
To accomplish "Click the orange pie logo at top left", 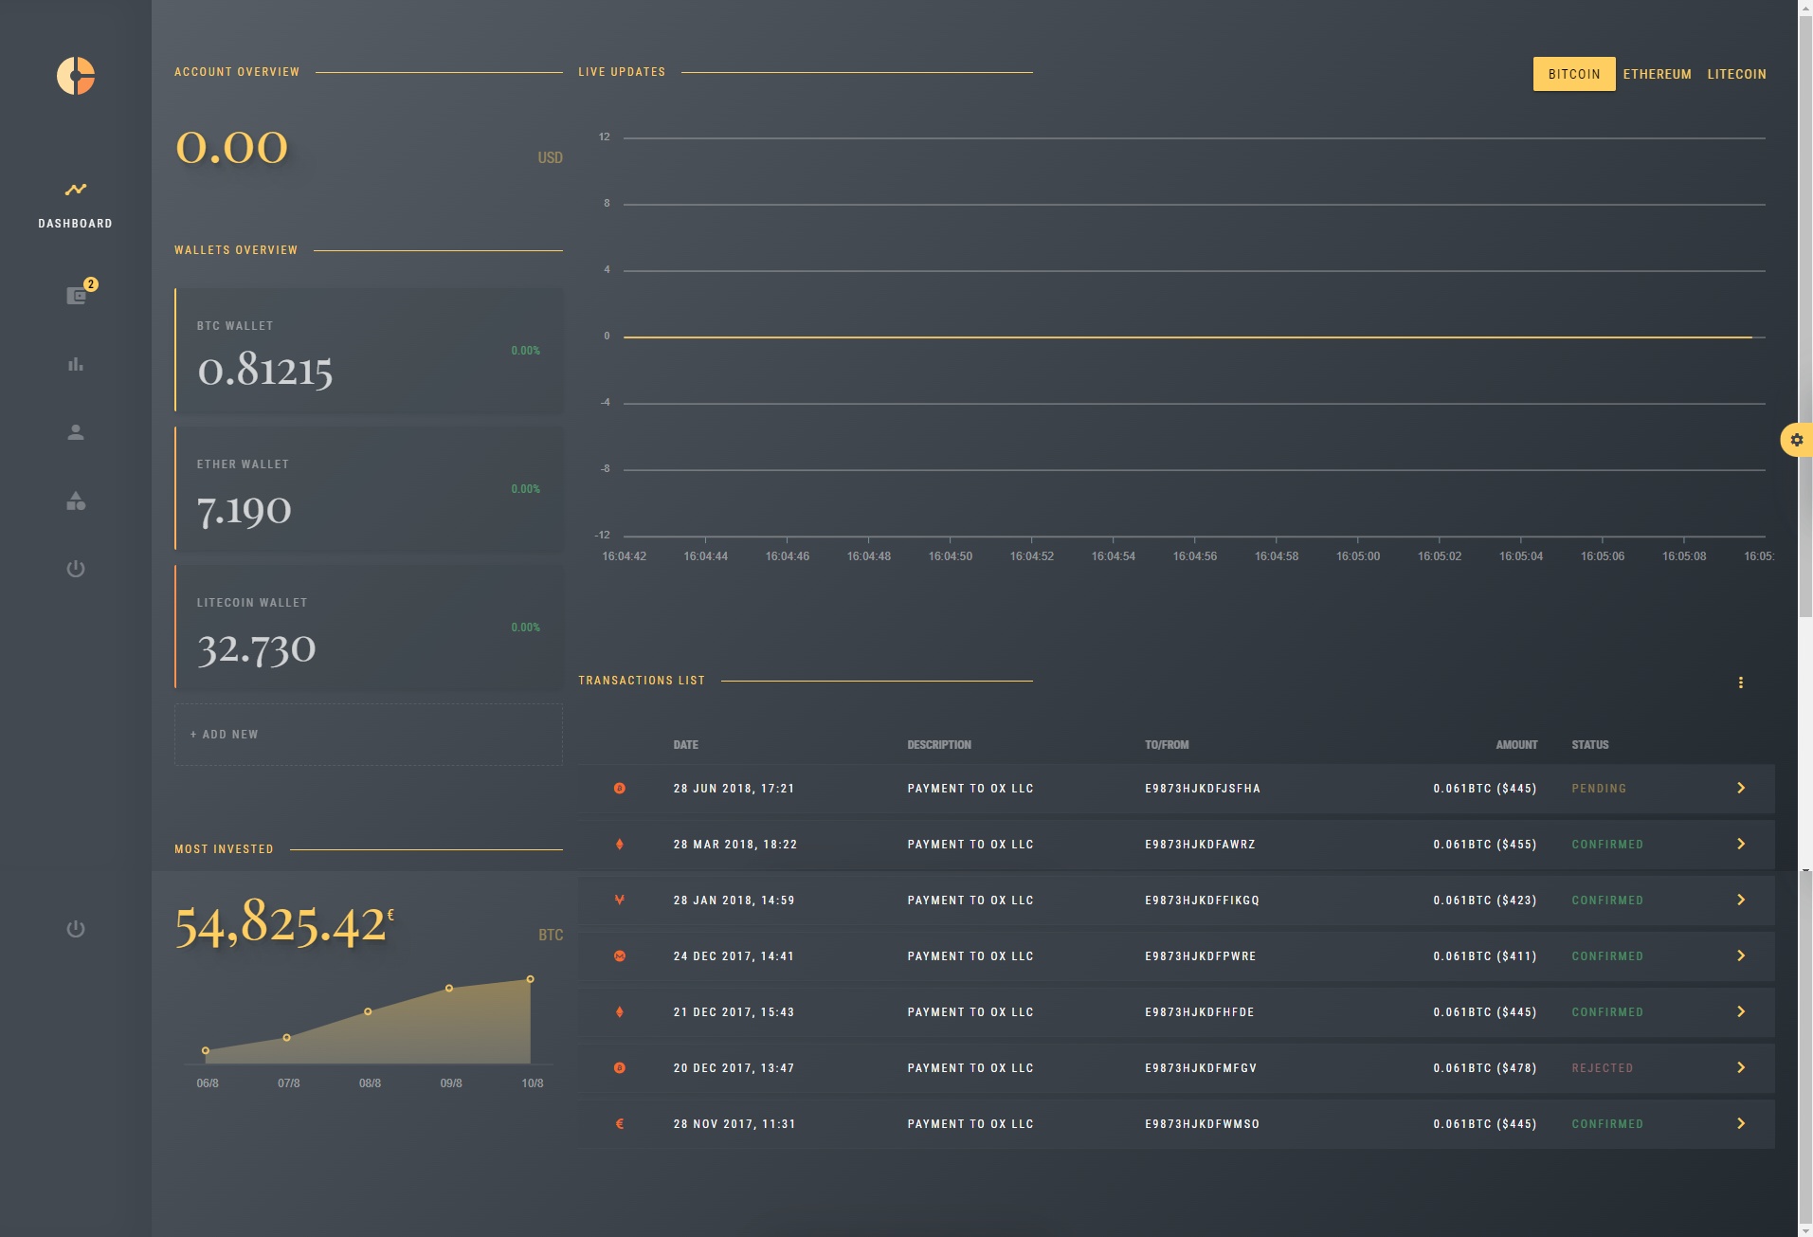I will (76, 76).
